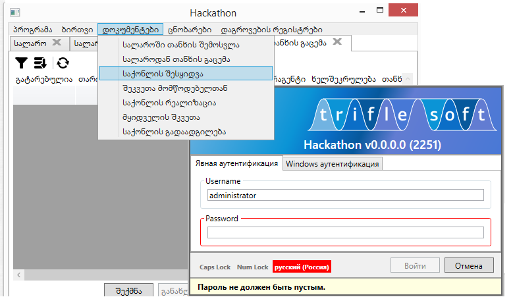The width and height of the screenshot is (513, 297).
Task: Click the русский (Россия) language indicator
Action: click(302, 267)
